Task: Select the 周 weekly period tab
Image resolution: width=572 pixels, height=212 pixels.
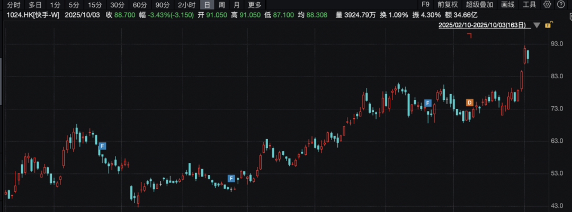Action: click(222, 5)
